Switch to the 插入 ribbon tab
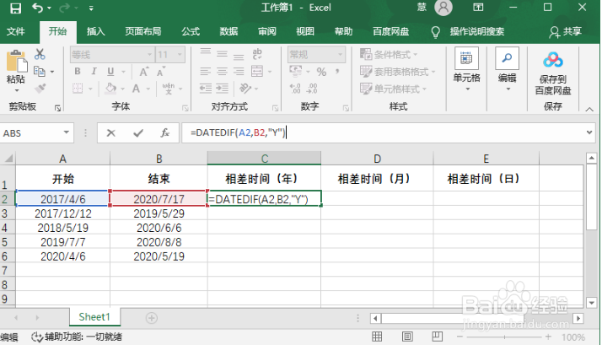602x345 pixels. (x=95, y=31)
